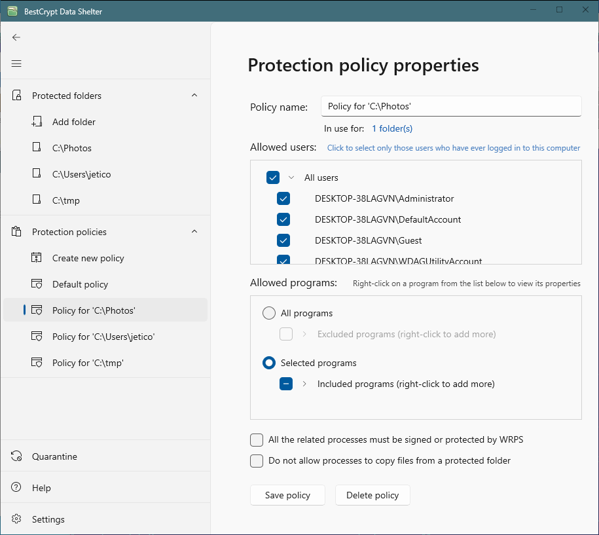Viewport: 599px width, 535px height.
Task: Toggle the Included programs checkbox
Action: point(286,384)
